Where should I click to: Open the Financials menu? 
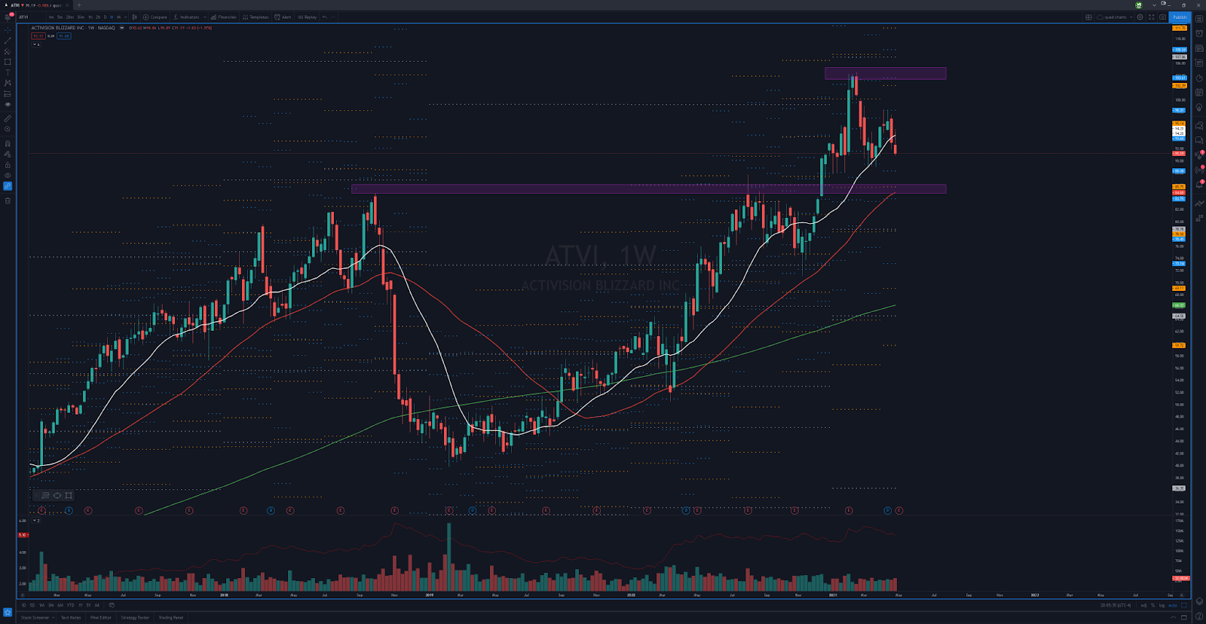[x=224, y=17]
